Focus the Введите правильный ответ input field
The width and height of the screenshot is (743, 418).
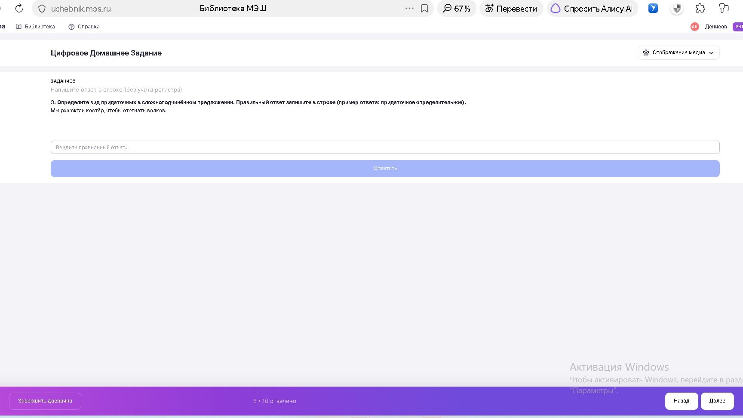(385, 147)
